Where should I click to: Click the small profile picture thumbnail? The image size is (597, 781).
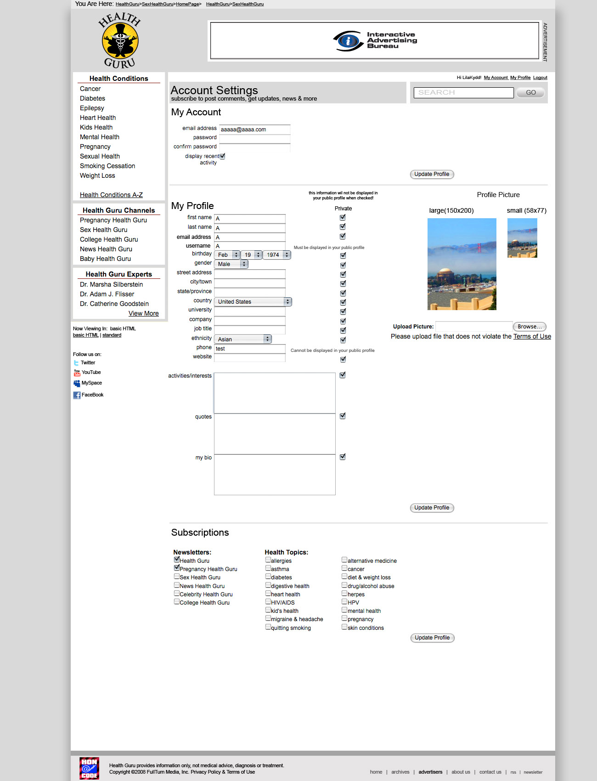click(x=522, y=238)
